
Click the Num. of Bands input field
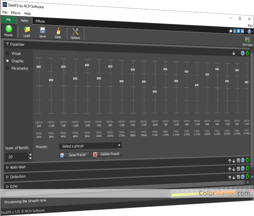point(17,157)
